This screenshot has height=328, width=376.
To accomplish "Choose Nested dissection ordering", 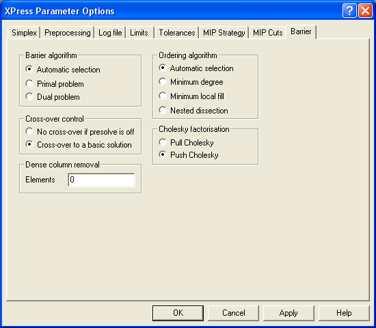I will click(x=193, y=111).
